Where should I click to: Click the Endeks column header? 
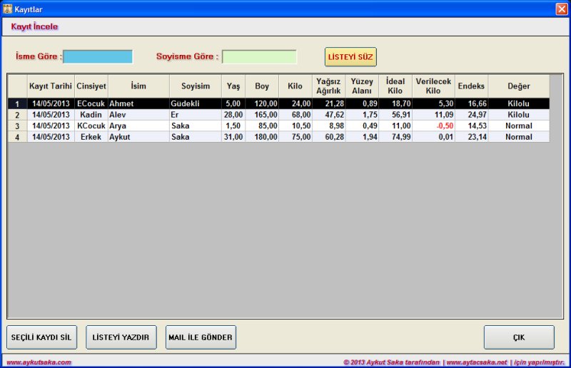(471, 86)
